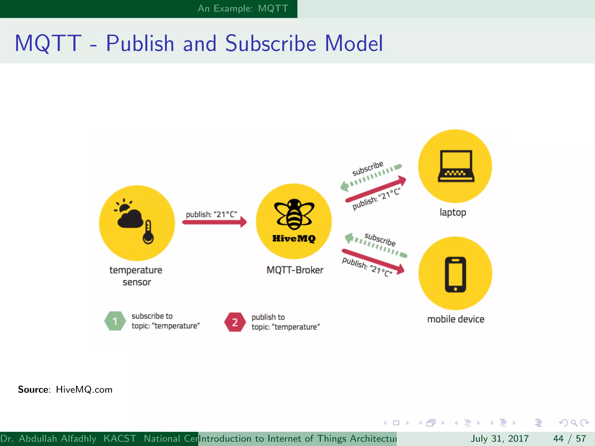This screenshot has height=446, width=595.
Task: Click the forward redo-style arrow icon
Action: [585, 423]
